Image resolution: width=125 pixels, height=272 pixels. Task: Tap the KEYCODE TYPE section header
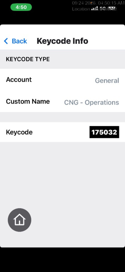click(x=28, y=59)
